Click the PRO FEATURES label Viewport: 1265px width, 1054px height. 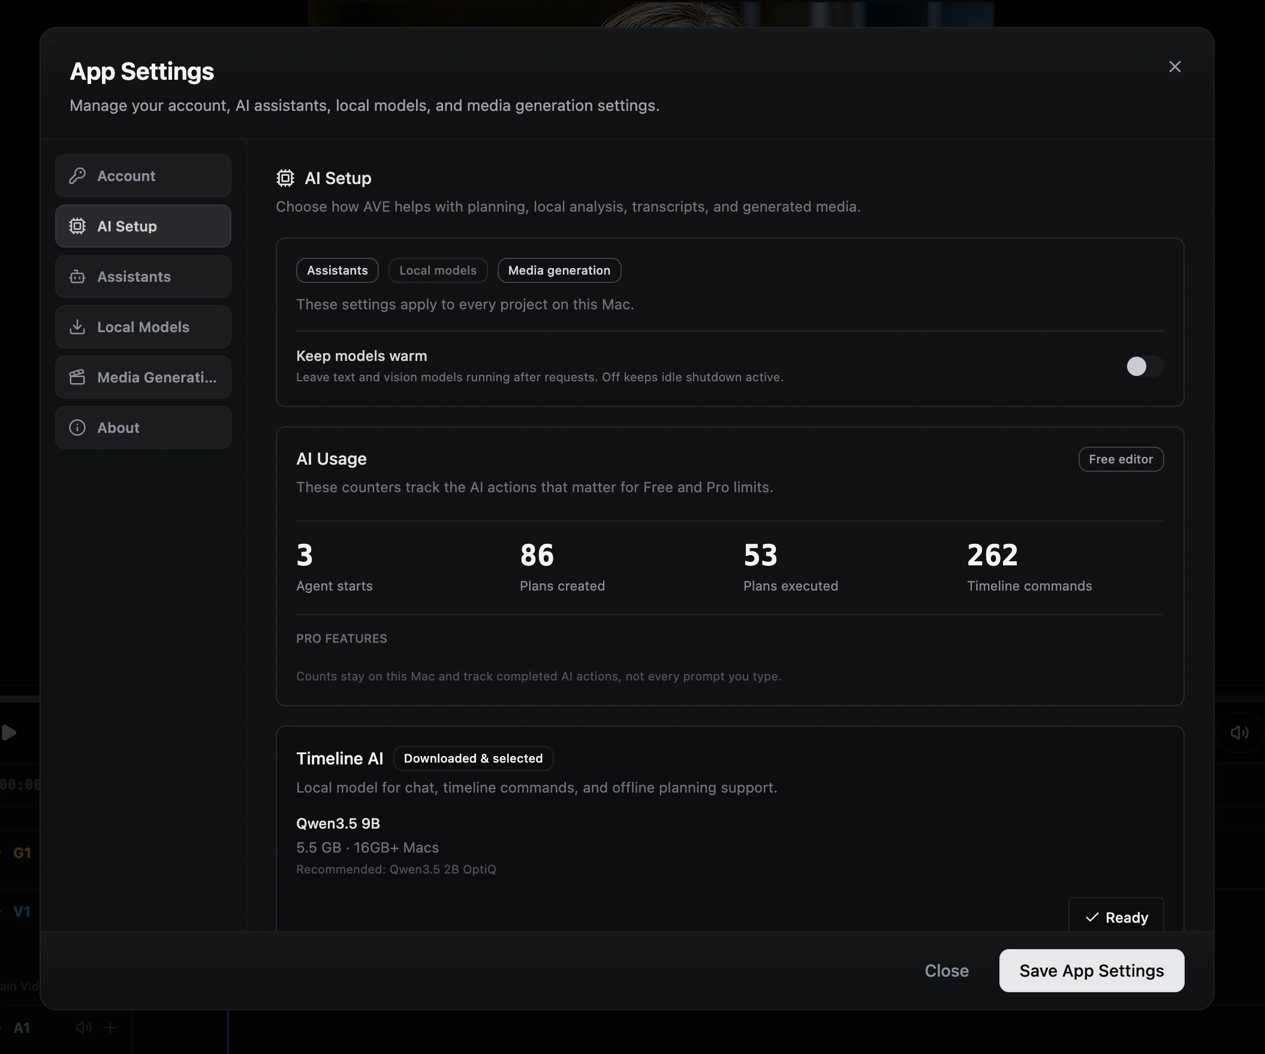(342, 639)
